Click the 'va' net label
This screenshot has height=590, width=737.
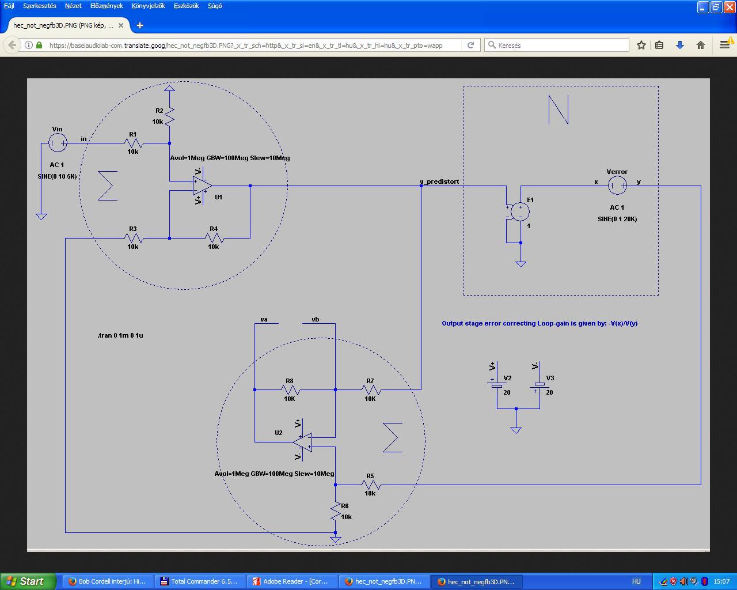tap(264, 319)
